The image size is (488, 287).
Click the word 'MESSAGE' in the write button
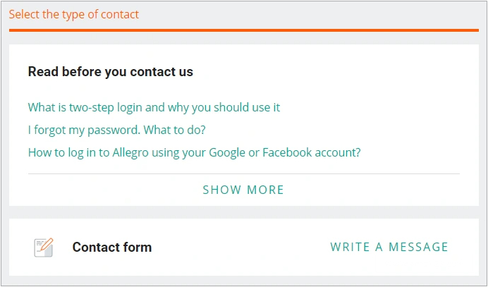click(x=419, y=247)
